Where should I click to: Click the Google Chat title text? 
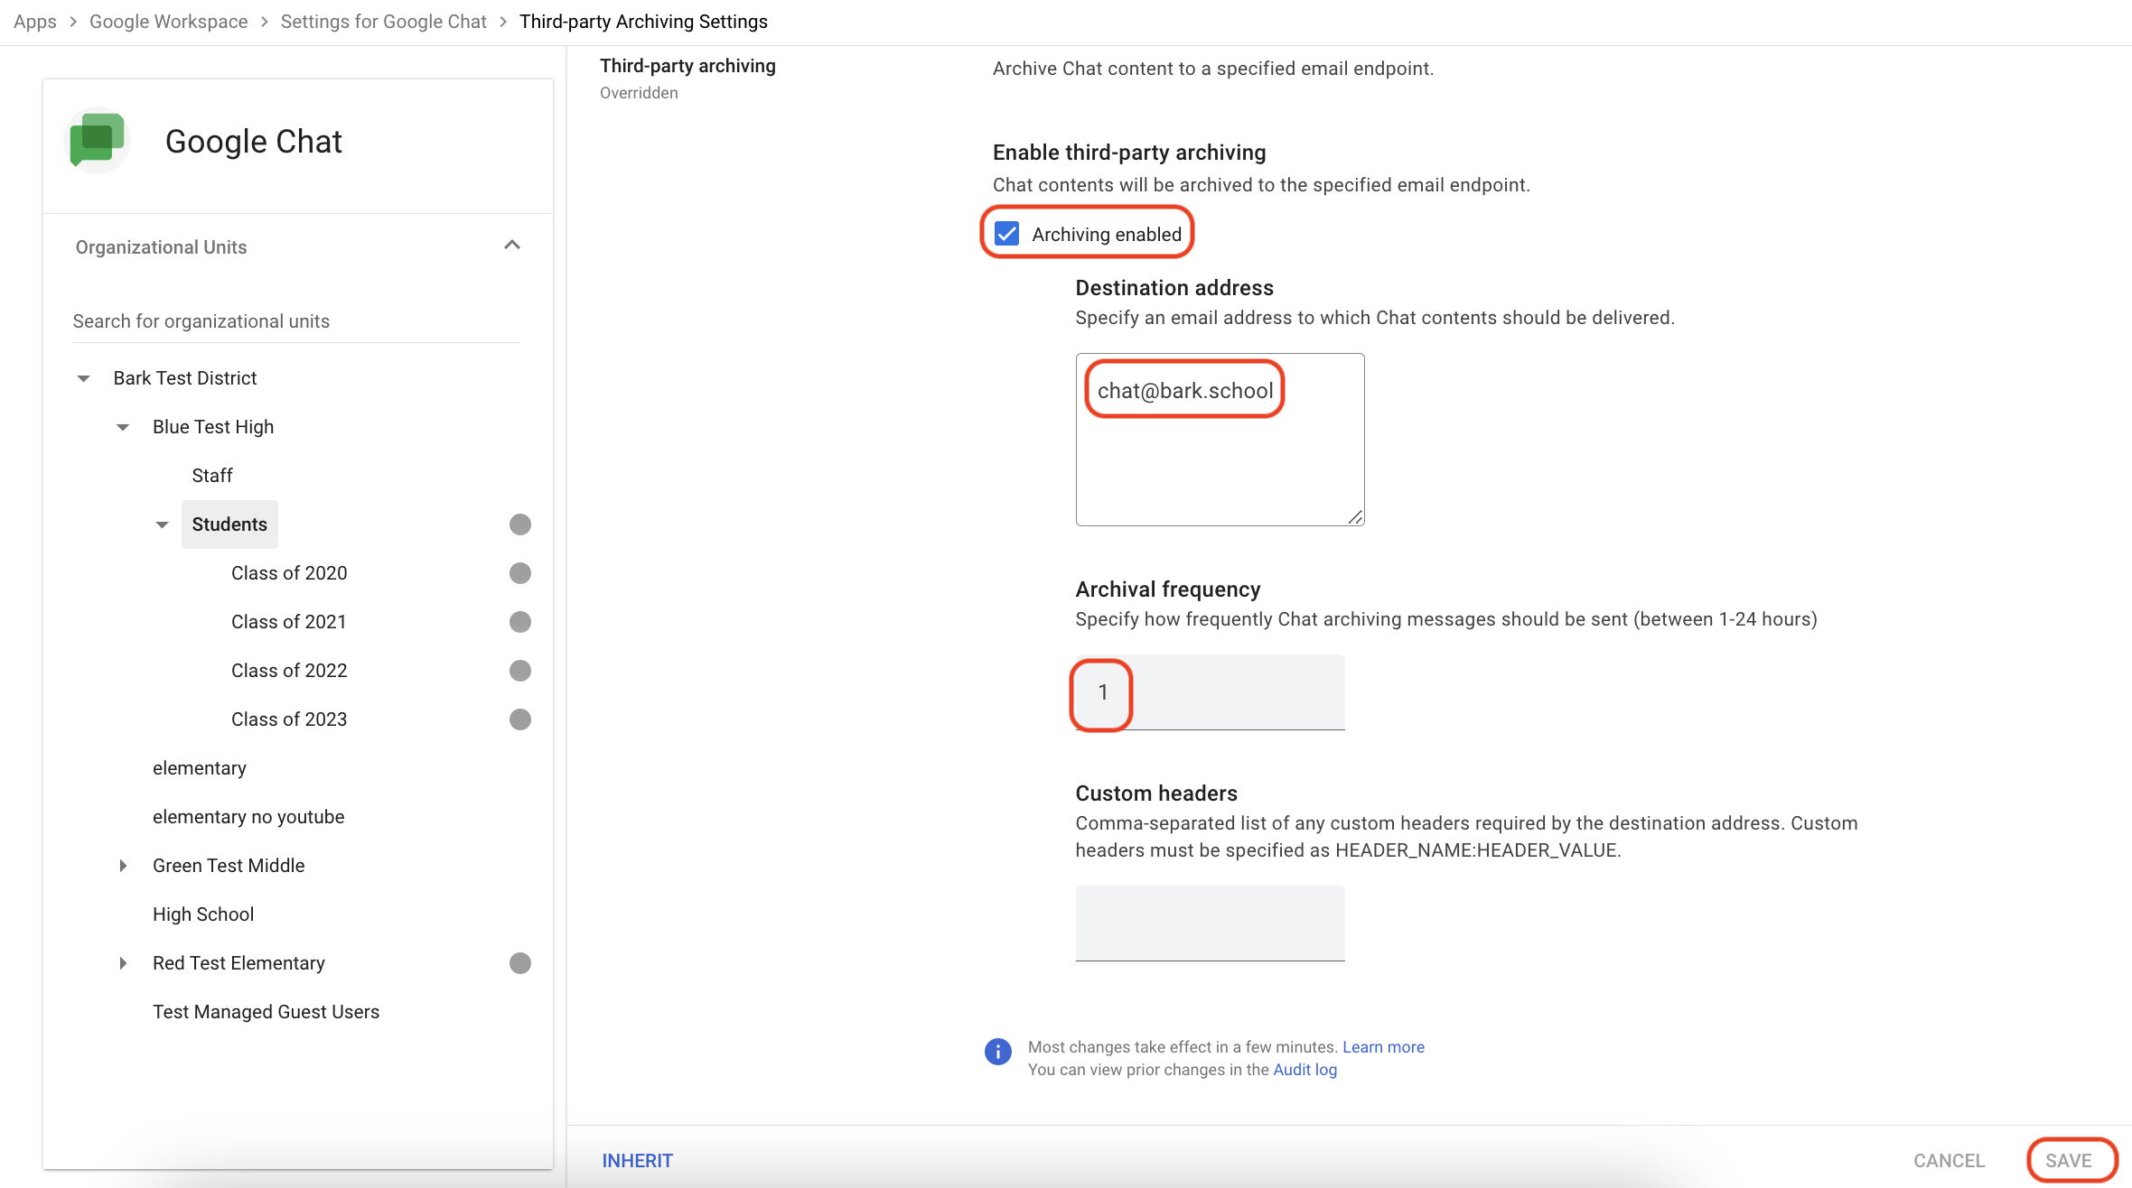point(254,142)
